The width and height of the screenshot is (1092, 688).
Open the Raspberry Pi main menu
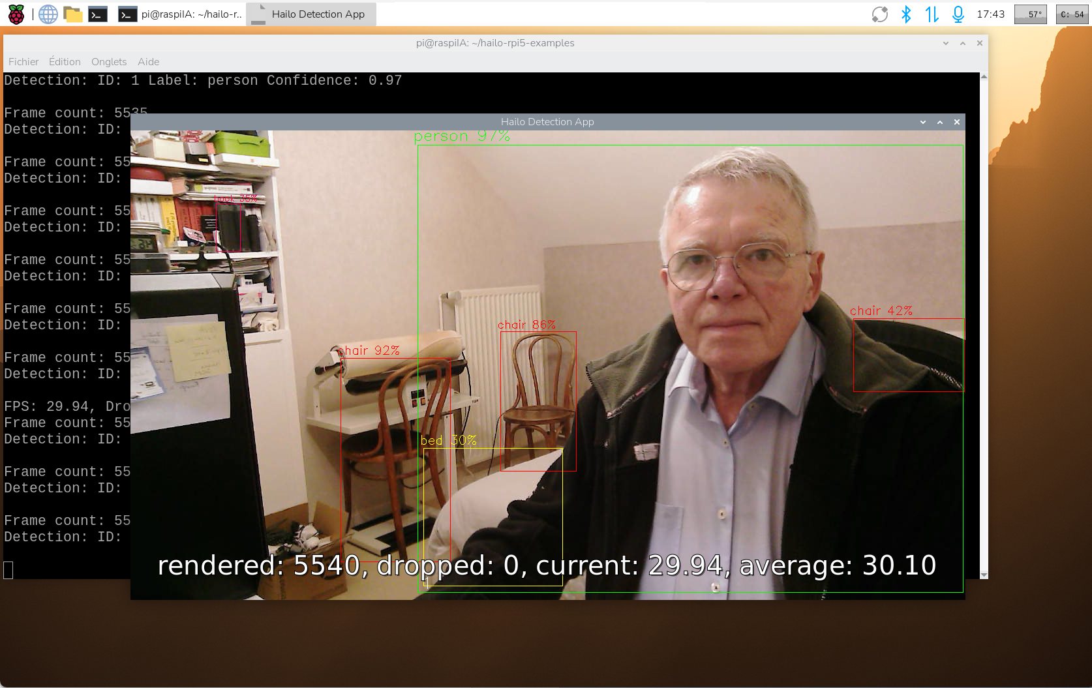click(x=16, y=14)
